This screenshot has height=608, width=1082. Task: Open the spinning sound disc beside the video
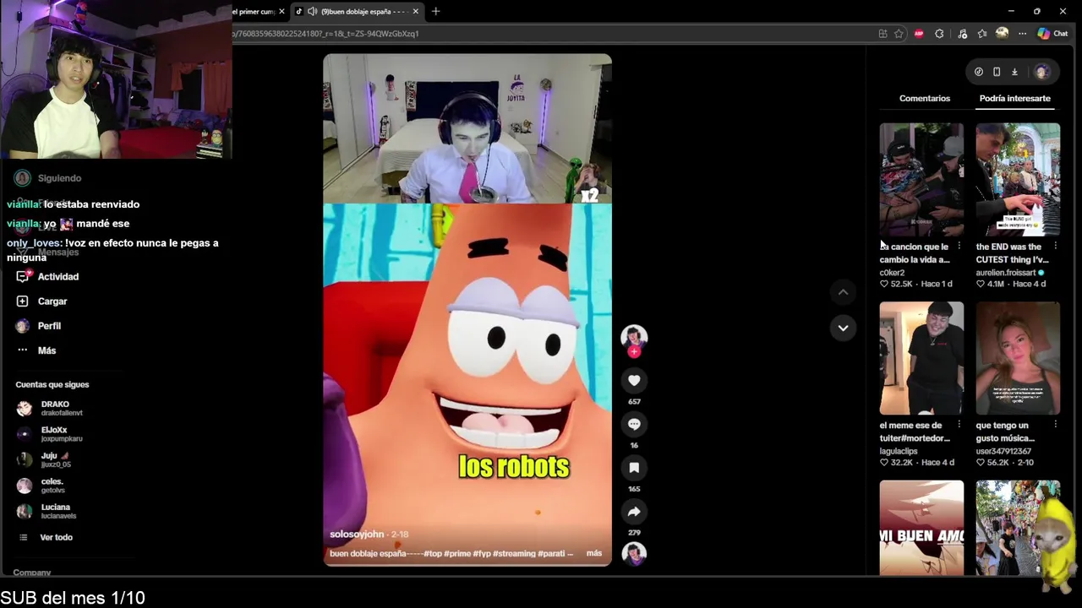click(x=634, y=553)
